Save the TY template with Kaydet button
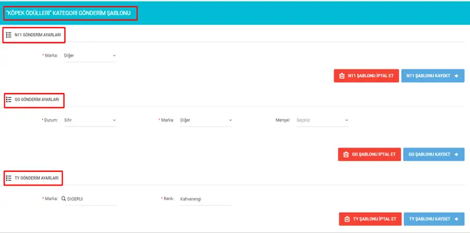This screenshot has height=233, width=470. [434, 219]
